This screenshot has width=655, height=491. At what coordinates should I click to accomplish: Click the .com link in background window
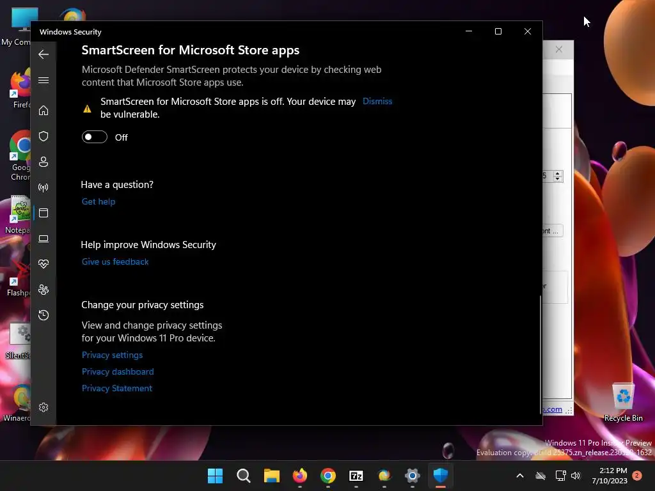pyautogui.click(x=553, y=409)
